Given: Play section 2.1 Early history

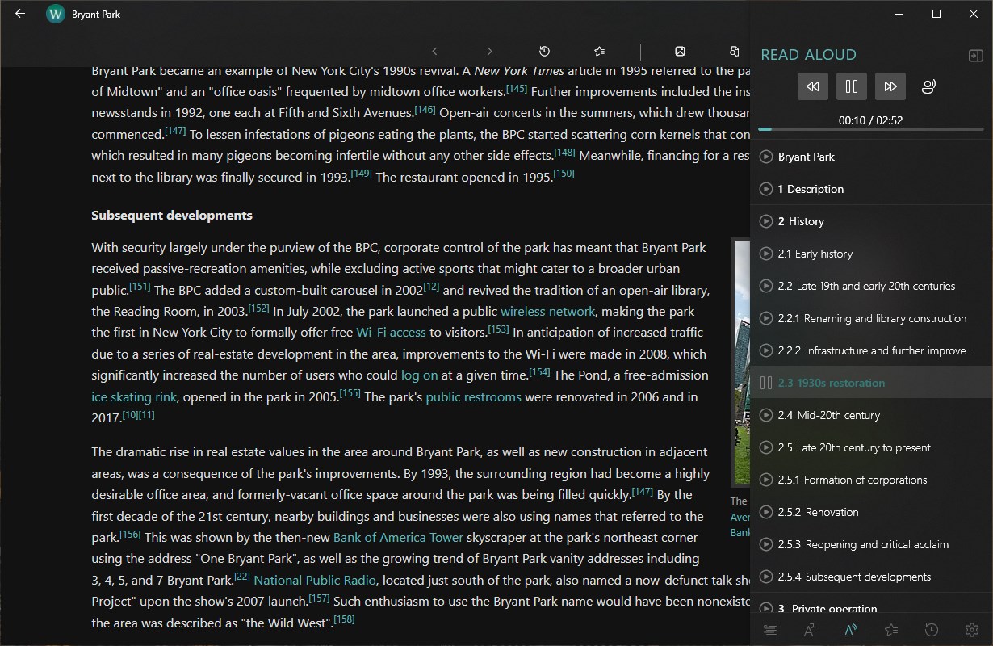Looking at the screenshot, I should [x=766, y=254].
